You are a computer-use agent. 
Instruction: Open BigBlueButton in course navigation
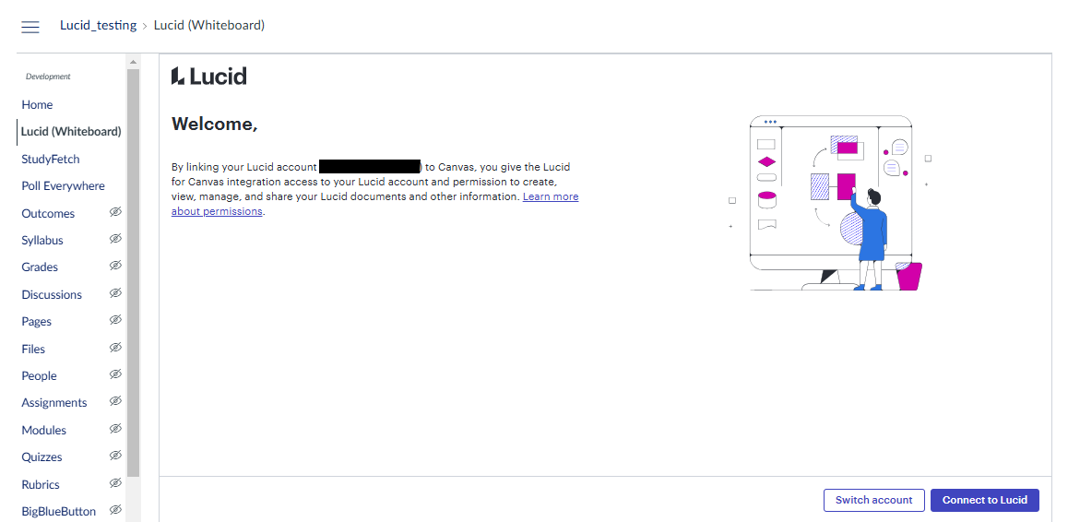tap(59, 511)
